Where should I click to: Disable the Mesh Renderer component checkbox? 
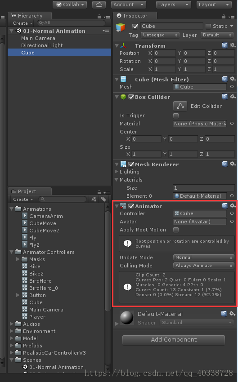click(131, 164)
